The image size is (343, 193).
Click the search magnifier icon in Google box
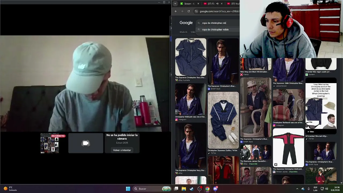(x=199, y=23)
